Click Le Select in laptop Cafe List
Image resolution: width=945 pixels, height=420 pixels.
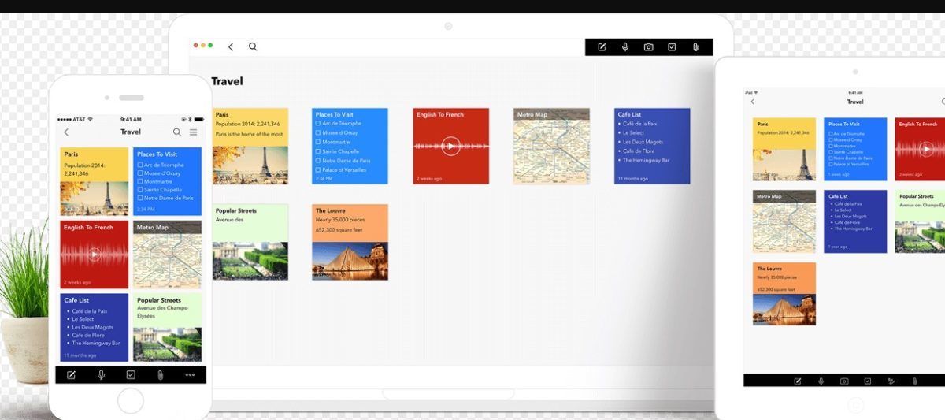(633, 133)
